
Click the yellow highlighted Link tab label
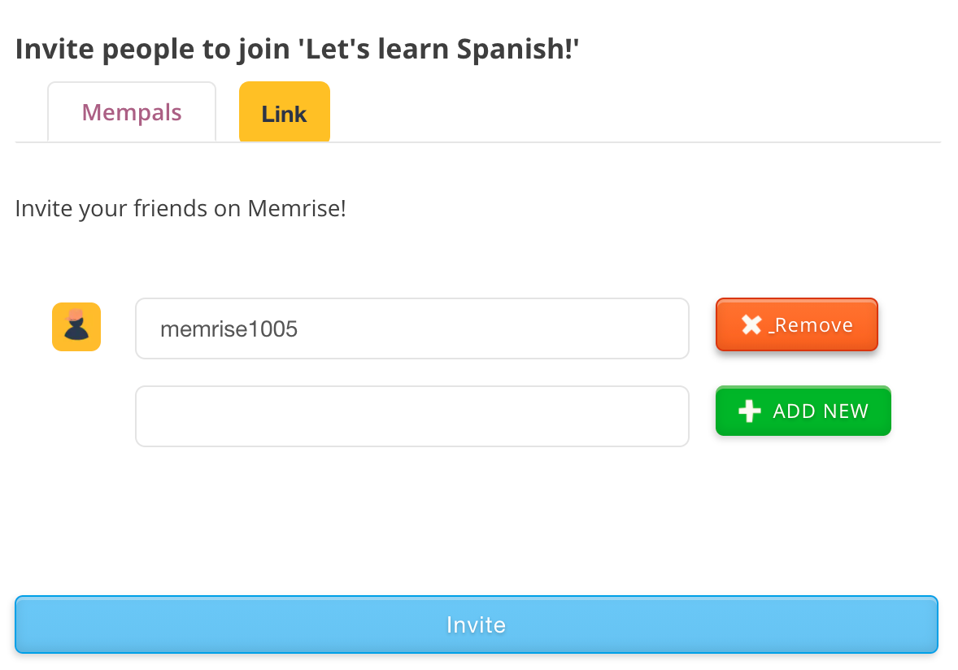tap(284, 114)
